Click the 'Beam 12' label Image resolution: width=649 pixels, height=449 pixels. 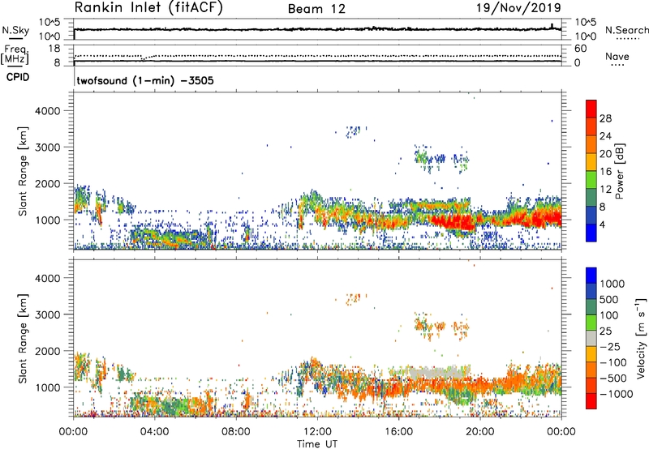316,9
